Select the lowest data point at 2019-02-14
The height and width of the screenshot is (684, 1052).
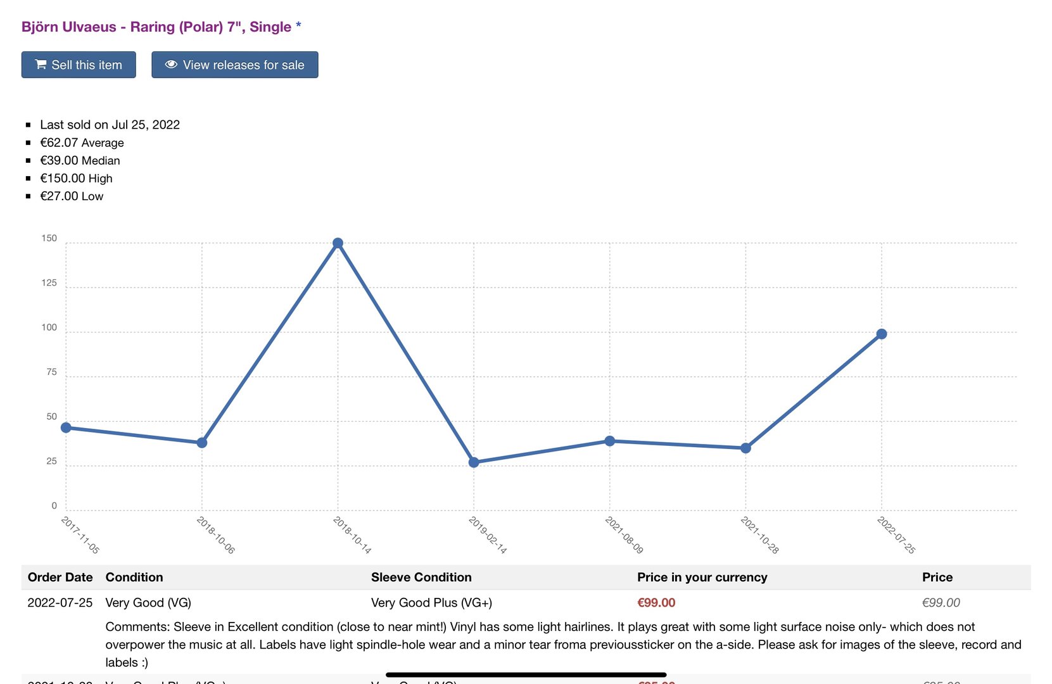(x=474, y=462)
